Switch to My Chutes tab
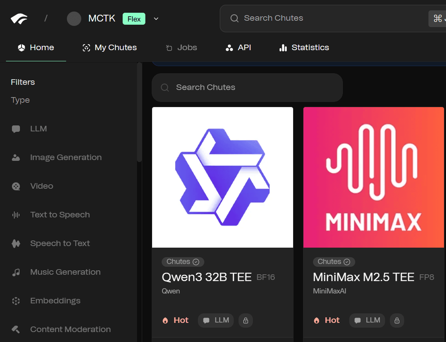The width and height of the screenshot is (446, 342). coord(110,48)
